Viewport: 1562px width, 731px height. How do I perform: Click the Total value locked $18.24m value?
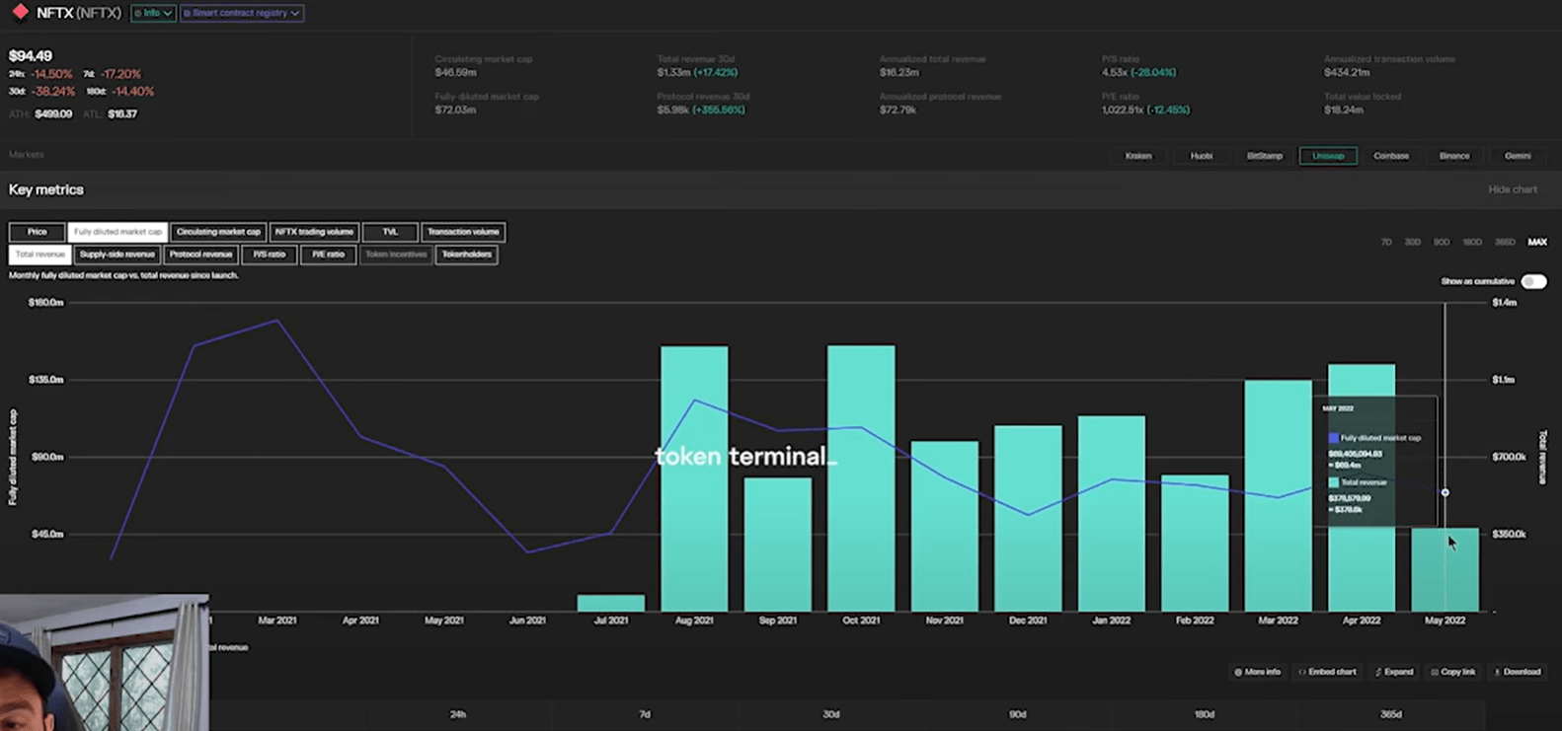(x=1344, y=110)
